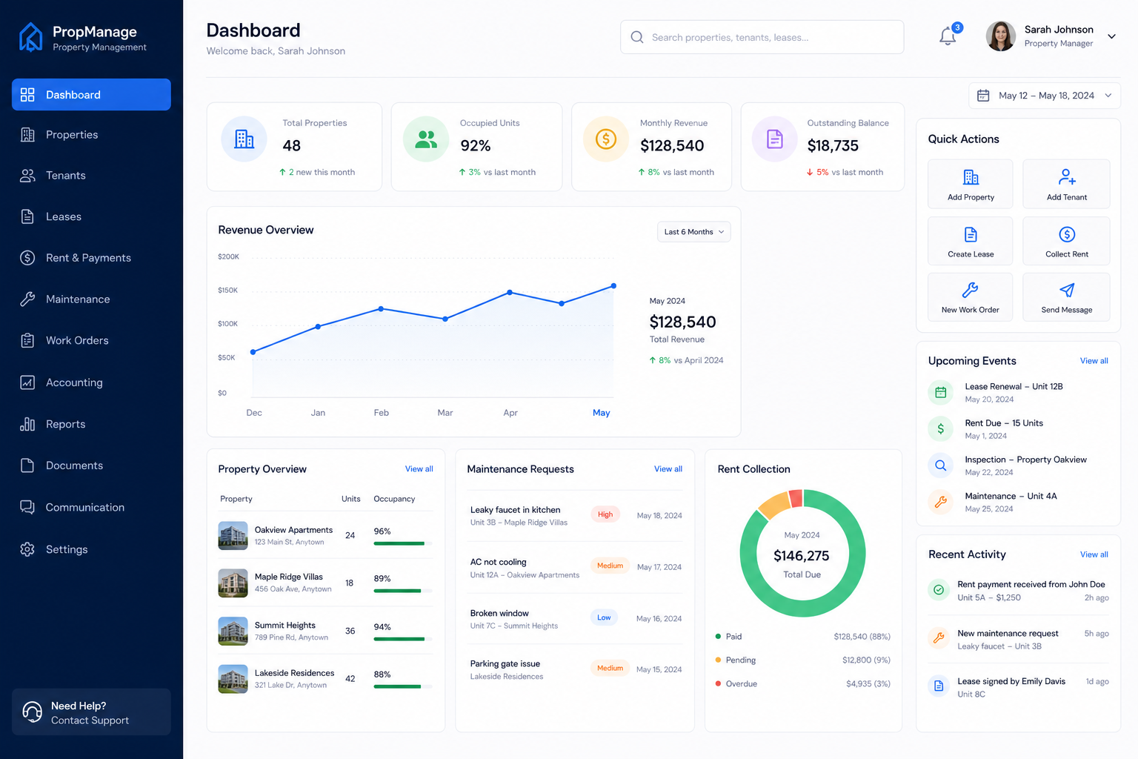Click the Oakview Apartments thumbnail image

pos(233,536)
